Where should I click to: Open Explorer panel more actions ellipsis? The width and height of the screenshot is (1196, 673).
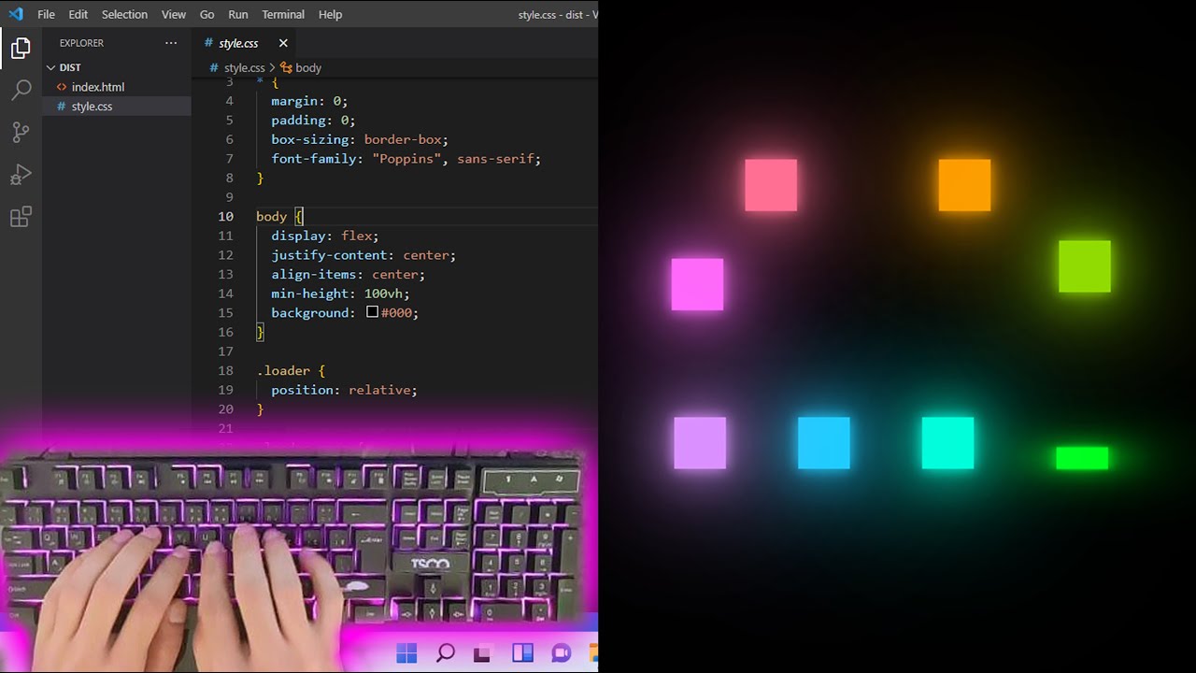(x=171, y=43)
